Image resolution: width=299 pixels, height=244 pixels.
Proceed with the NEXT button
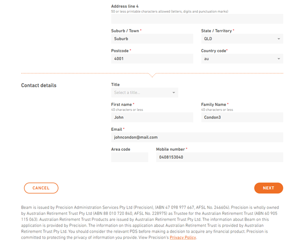pos(269,188)
